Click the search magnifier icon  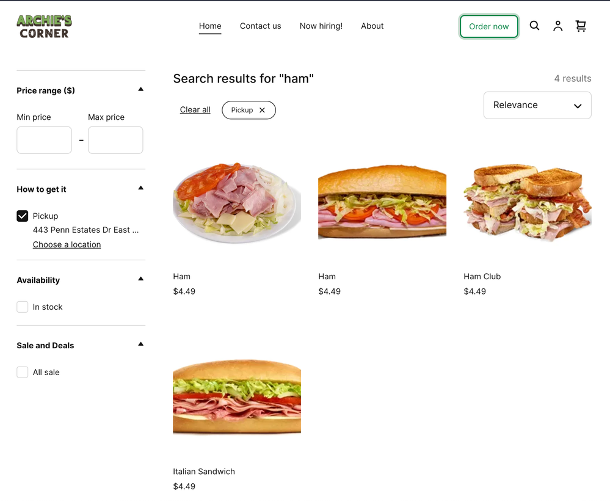[534, 26]
